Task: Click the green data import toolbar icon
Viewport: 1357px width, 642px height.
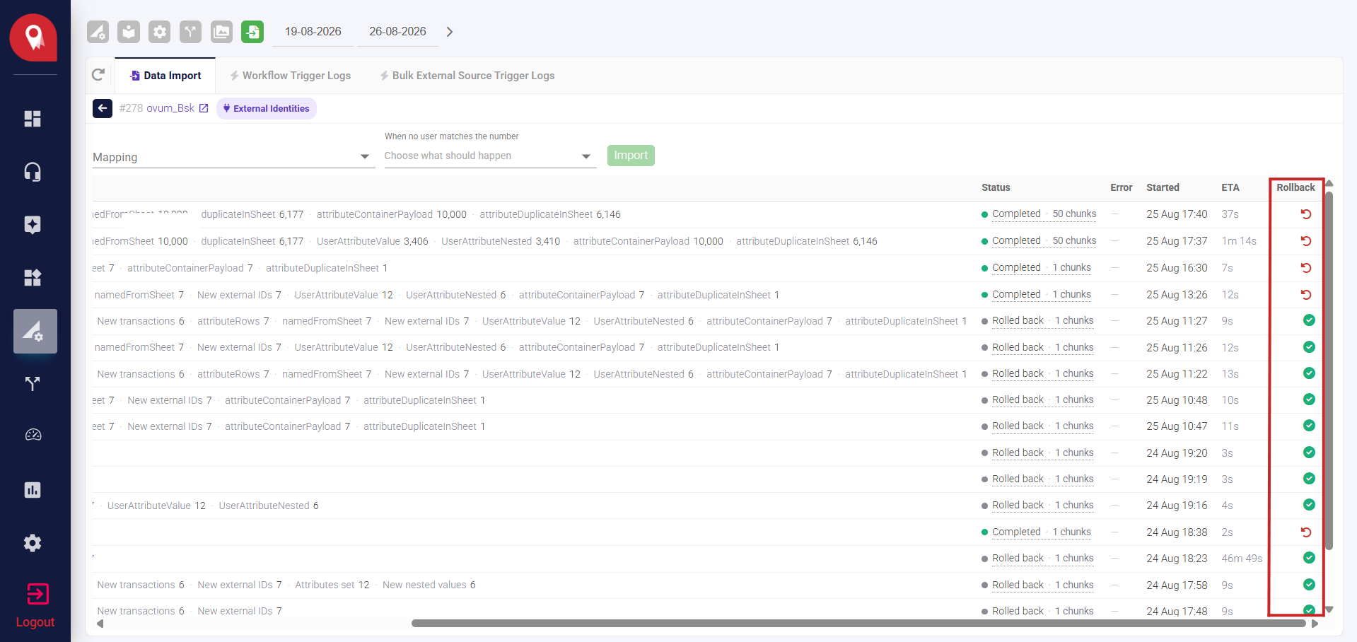Action: 252,32
